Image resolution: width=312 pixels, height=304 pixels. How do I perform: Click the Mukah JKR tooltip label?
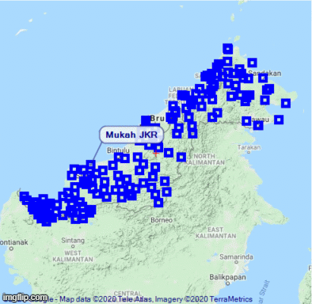[x=131, y=135]
